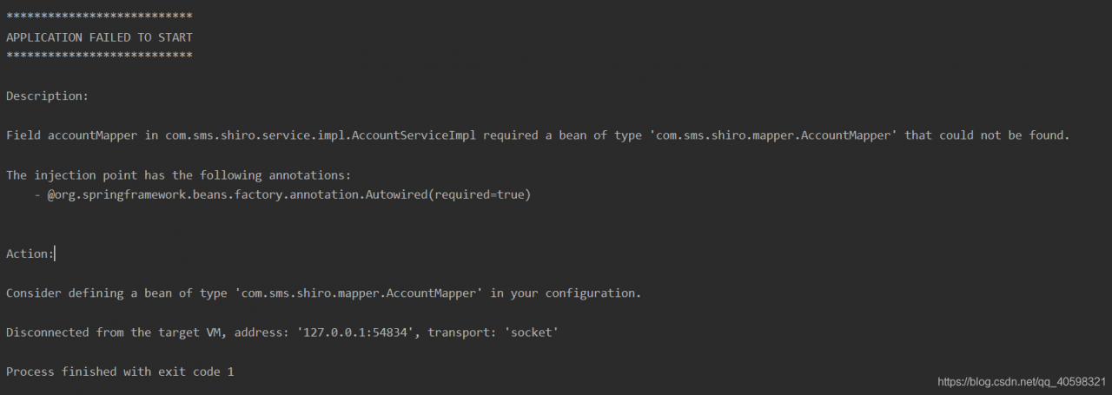Click "(required=true)" in the annotation line
Image resolution: width=1112 pixels, height=395 pixels.
click(483, 194)
